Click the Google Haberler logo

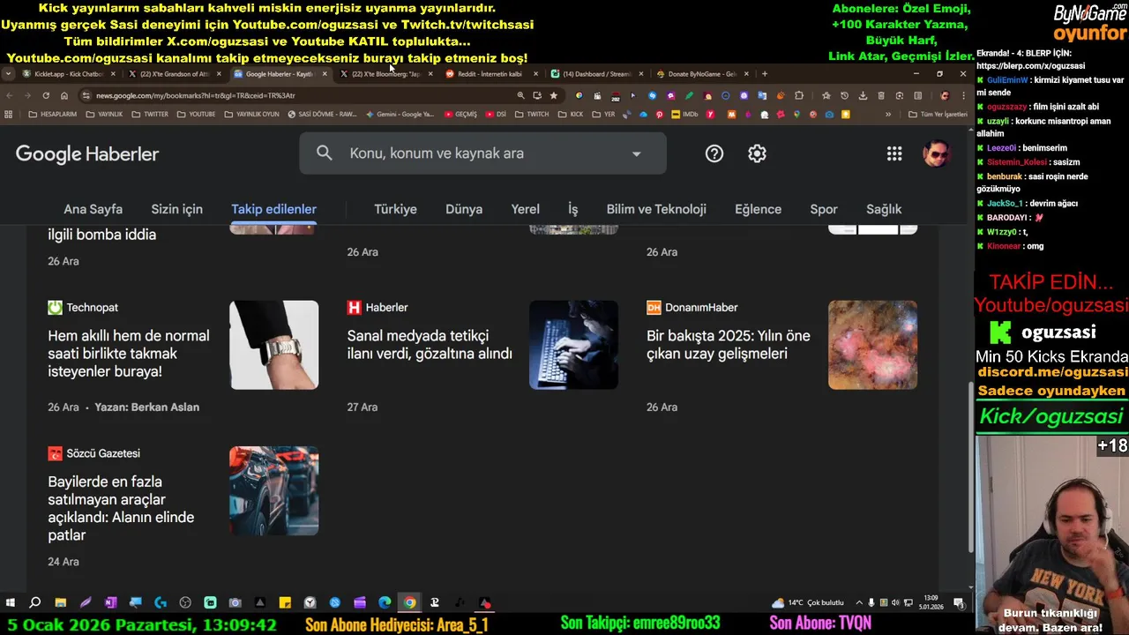87,153
